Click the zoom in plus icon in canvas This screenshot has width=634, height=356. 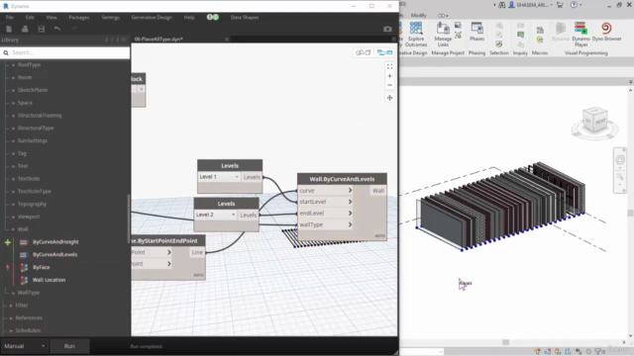(389, 76)
